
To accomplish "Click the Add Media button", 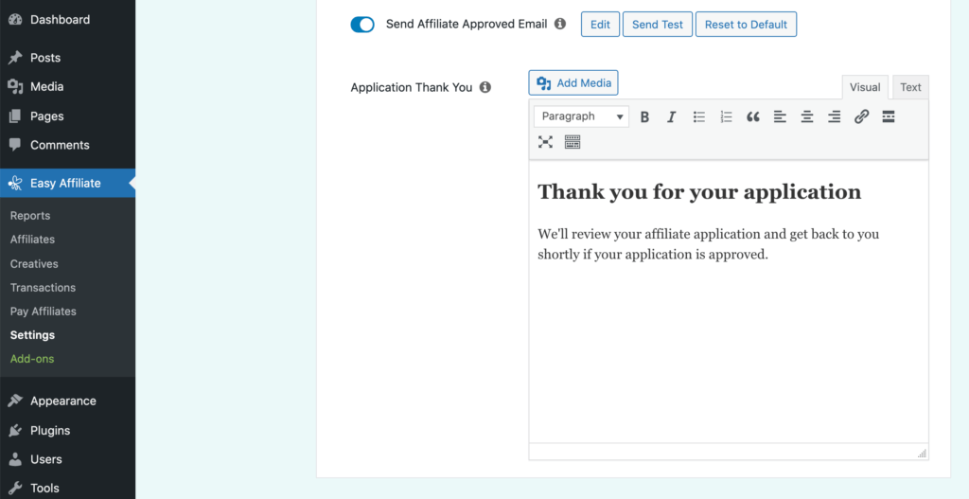I will point(573,83).
